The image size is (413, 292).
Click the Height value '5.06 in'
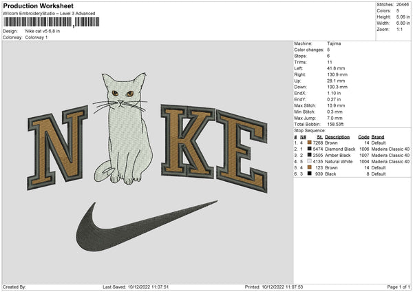point(403,17)
